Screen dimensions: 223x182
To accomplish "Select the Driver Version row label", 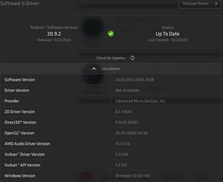I will tap(17, 90).
